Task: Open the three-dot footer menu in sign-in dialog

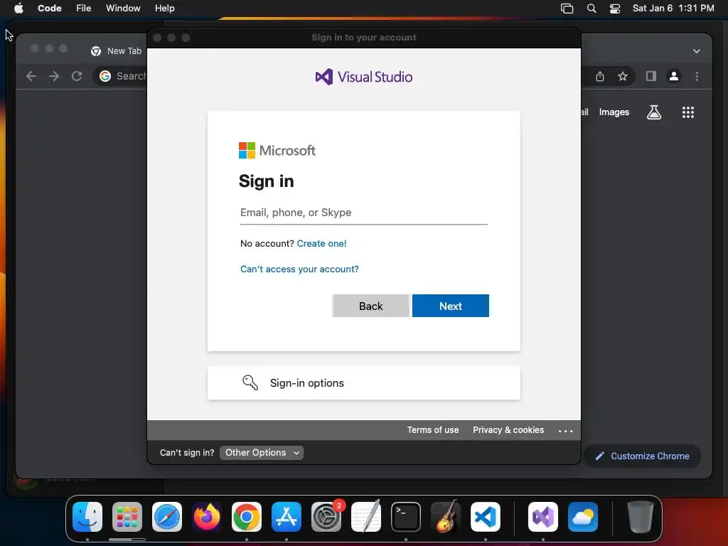Action: tap(565, 431)
